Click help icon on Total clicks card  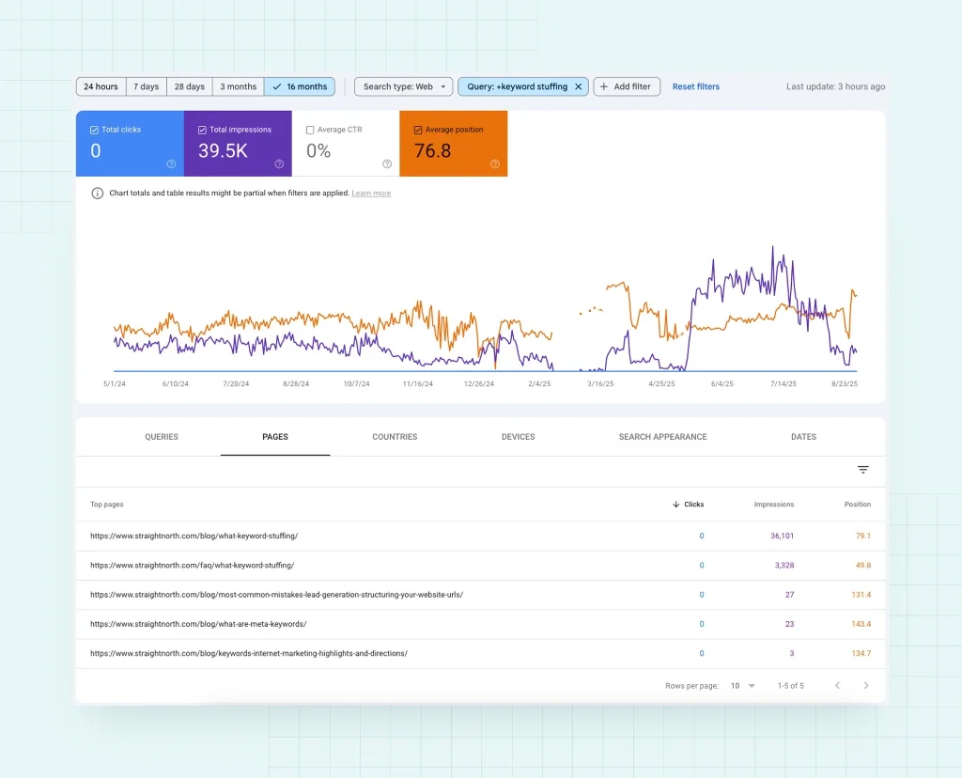click(171, 163)
